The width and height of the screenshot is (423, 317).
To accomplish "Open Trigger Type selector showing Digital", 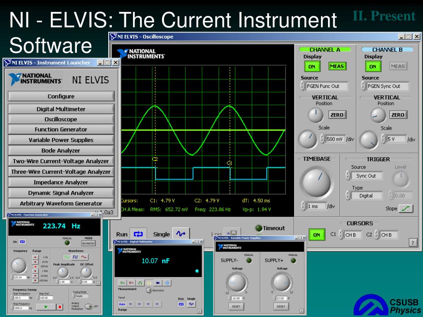I will (364, 196).
